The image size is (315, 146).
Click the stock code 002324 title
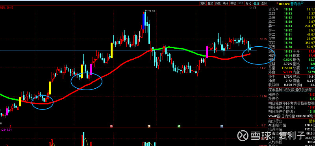tap(285, 4)
